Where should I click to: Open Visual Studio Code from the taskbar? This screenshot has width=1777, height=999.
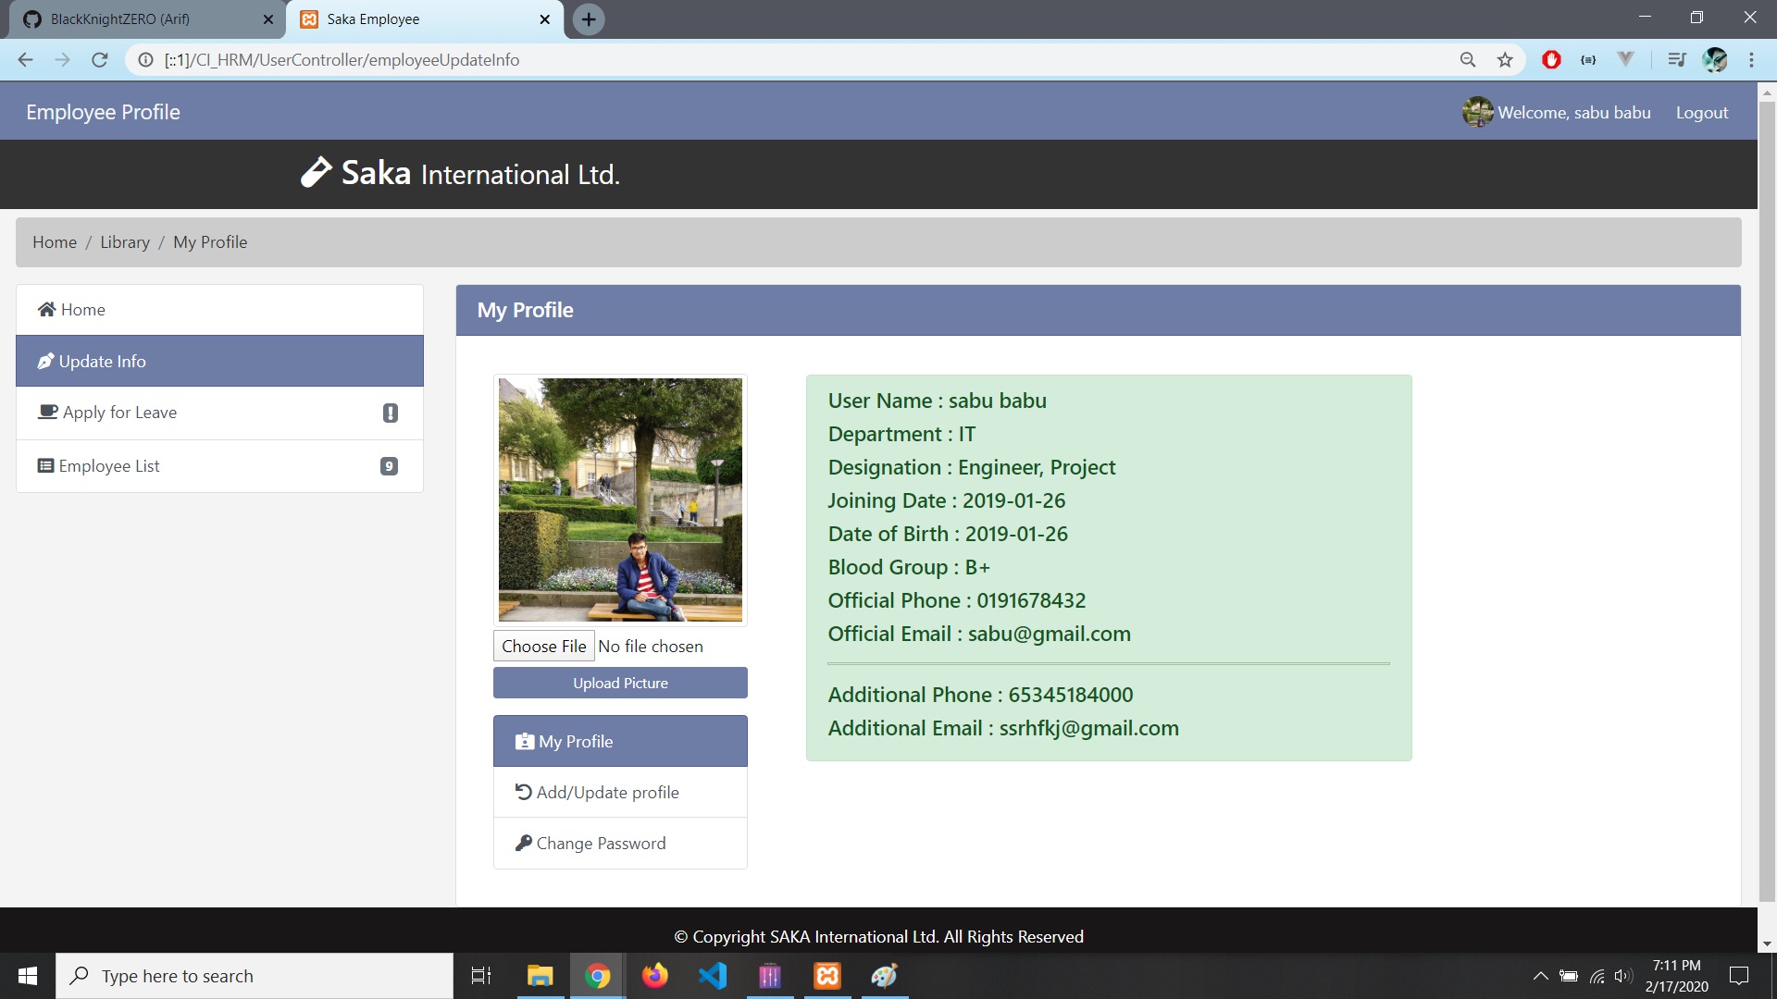pos(713,975)
